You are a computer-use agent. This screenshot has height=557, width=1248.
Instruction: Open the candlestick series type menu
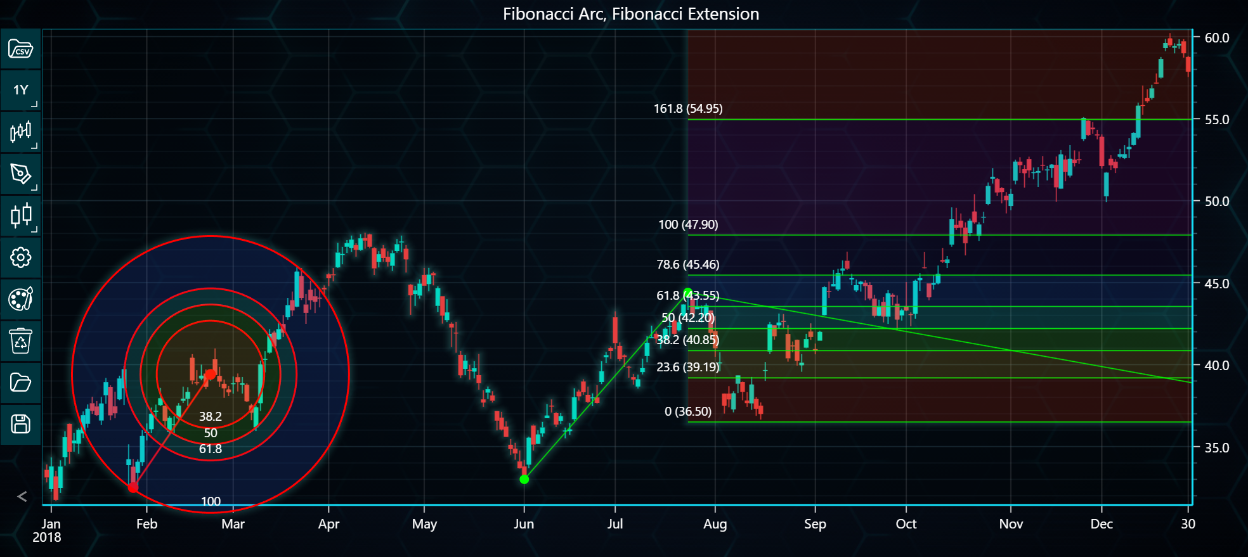(20, 132)
